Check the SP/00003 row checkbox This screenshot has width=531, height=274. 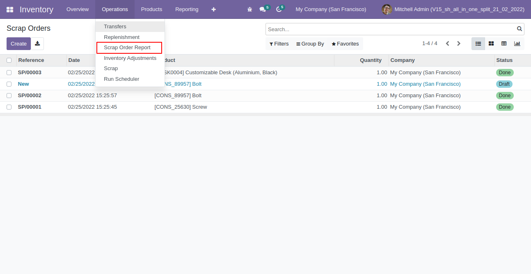tap(9, 73)
